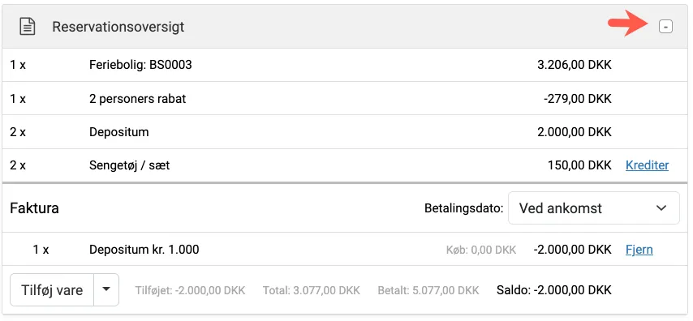
Task: Click the Reservationsoversigt header title
Action: [x=118, y=27]
